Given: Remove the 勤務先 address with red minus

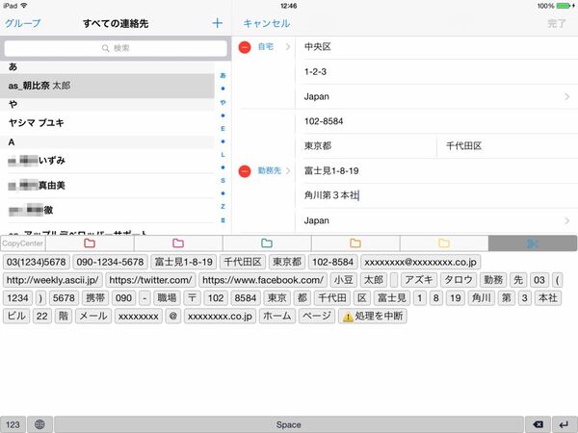Looking at the screenshot, I should (245, 171).
